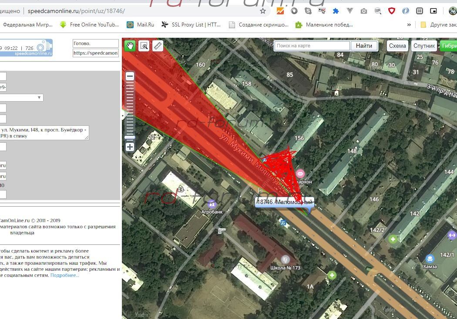The image size is (457, 319).
Task: Click the map zoom out minus button
Action: coord(130,76)
